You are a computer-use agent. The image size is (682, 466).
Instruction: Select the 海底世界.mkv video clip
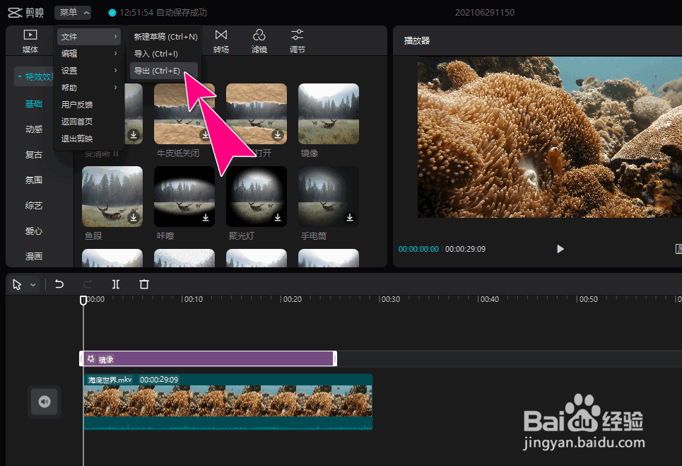(228, 402)
